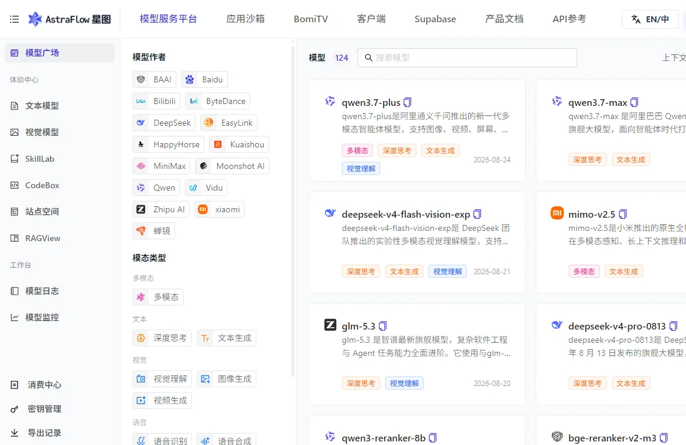Screen dimensions: 686x445
Task: Filter by author Vidu
Action: tap(206, 188)
